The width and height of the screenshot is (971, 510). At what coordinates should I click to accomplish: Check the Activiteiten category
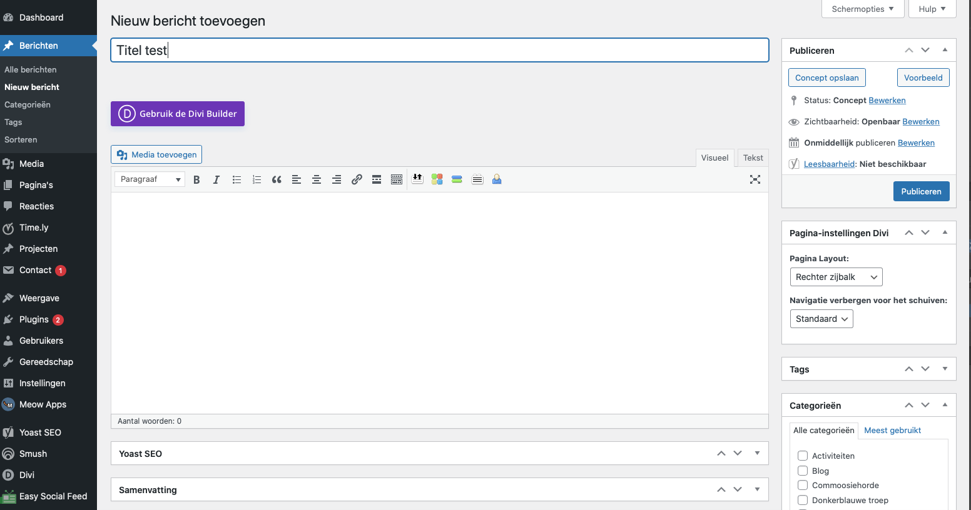click(x=803, y=456)
